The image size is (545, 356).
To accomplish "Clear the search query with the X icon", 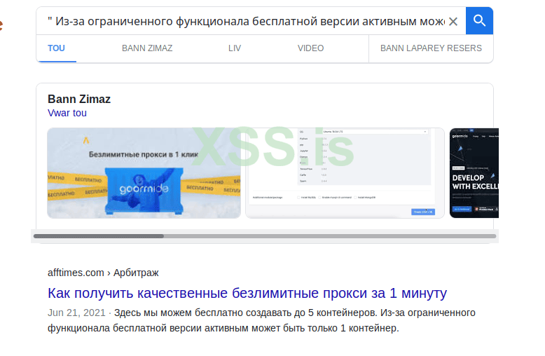I will coord(453,22).
